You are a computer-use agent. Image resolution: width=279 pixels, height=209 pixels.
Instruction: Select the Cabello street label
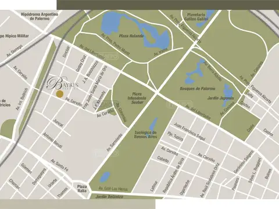[x=163, y=159]
